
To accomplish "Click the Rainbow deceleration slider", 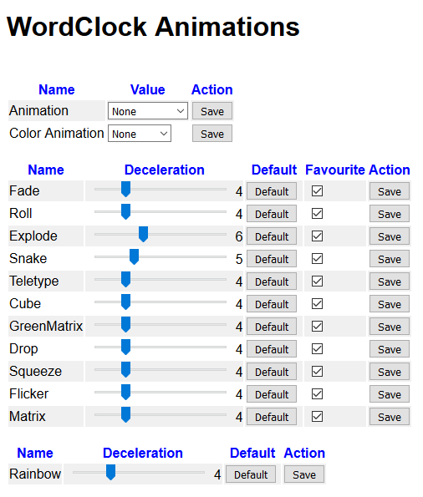I will 139,473.
